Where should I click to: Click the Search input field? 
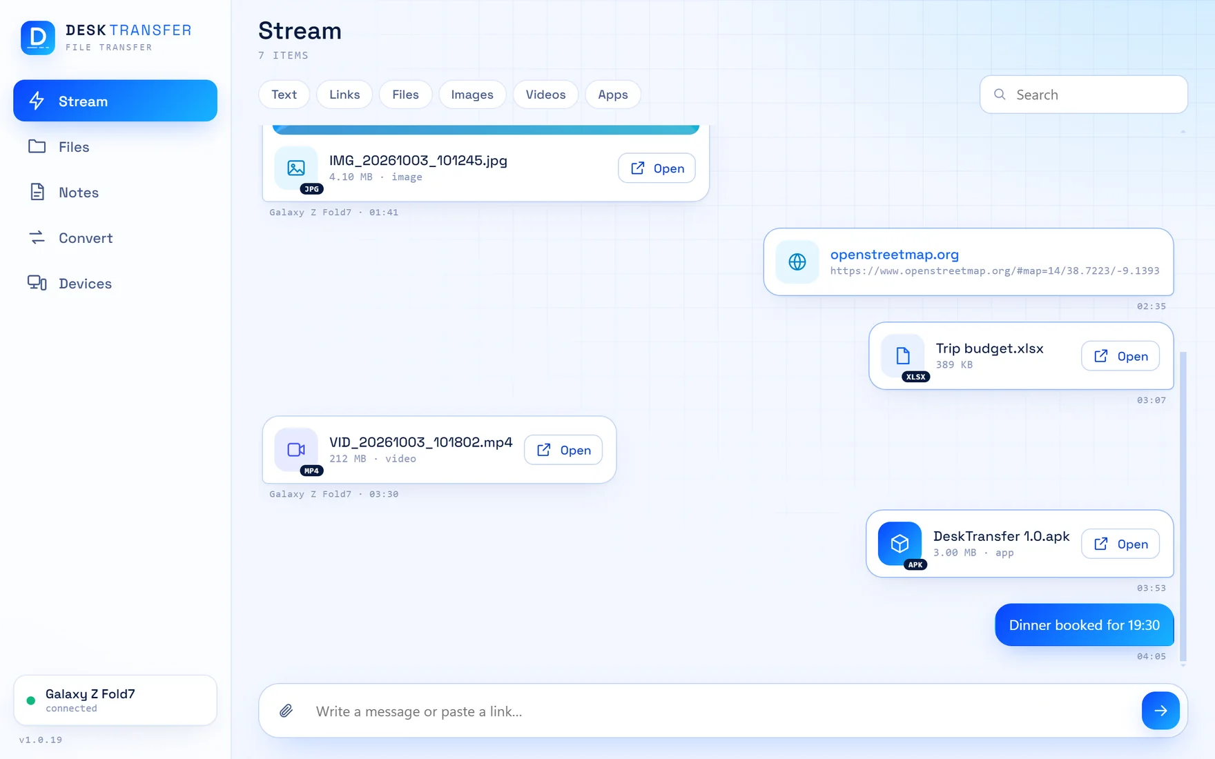pos(1084,95)
